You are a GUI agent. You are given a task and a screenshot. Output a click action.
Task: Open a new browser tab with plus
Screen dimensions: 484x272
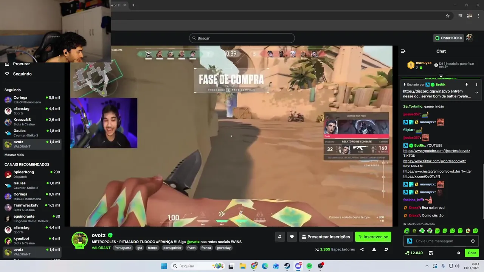133,5
